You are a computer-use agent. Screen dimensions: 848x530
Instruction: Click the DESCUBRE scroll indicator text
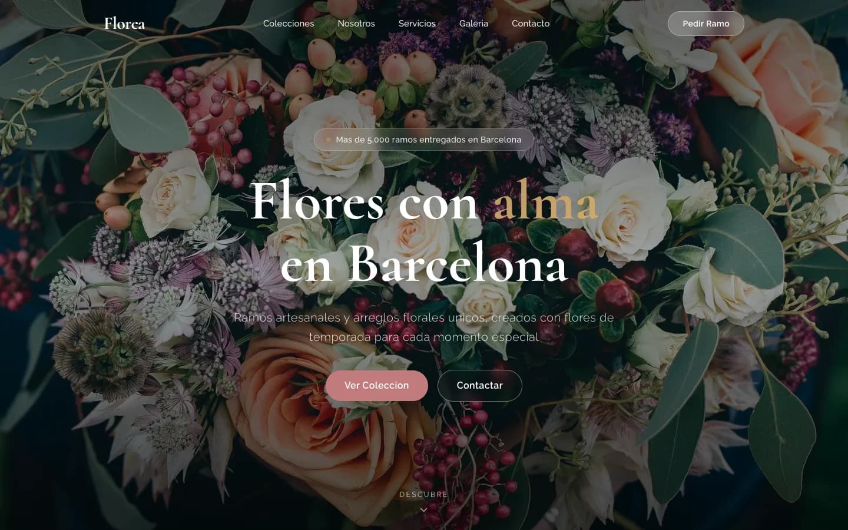[x=423, y=495]
